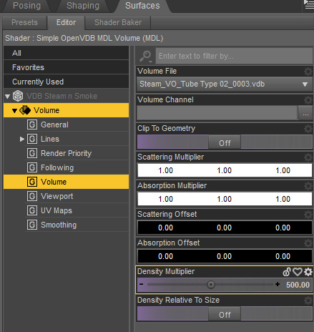Expand the Lines group arrow
The height and width of the screenshot is (332, 314).
pos(22,139)
